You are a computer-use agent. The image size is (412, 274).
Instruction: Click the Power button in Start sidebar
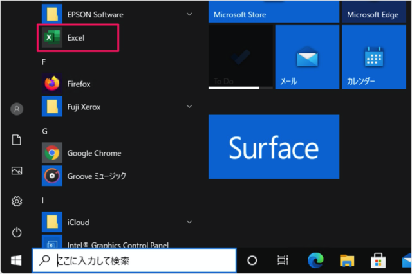pyautogui.click(x=17, y=232)
